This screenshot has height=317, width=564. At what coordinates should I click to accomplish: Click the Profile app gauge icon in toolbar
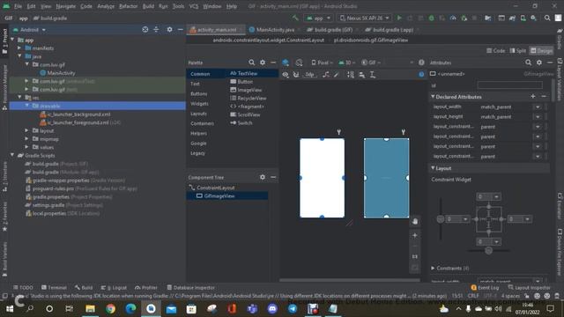(453, 18)
